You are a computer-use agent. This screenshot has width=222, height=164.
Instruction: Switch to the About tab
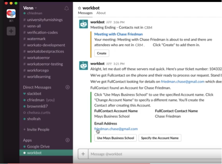click(x=101, y=13)
